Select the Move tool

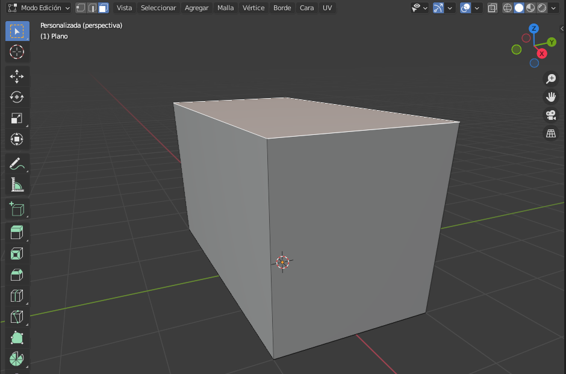coord(17,76)
